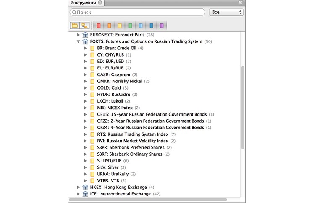Select the dark blue color label filter
The image size is (315, 203).
pyautogui.click(x=151, y=26)
